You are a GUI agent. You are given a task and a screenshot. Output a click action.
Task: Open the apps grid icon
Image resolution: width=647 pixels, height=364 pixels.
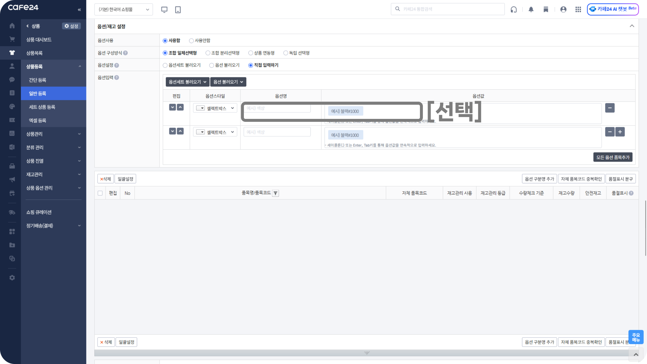click(x=578, y=9)
